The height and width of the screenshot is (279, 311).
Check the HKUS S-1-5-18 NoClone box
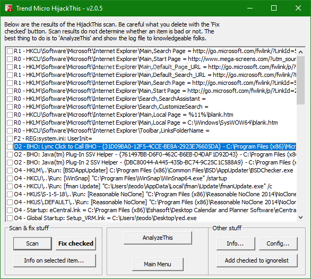[10, 194]
